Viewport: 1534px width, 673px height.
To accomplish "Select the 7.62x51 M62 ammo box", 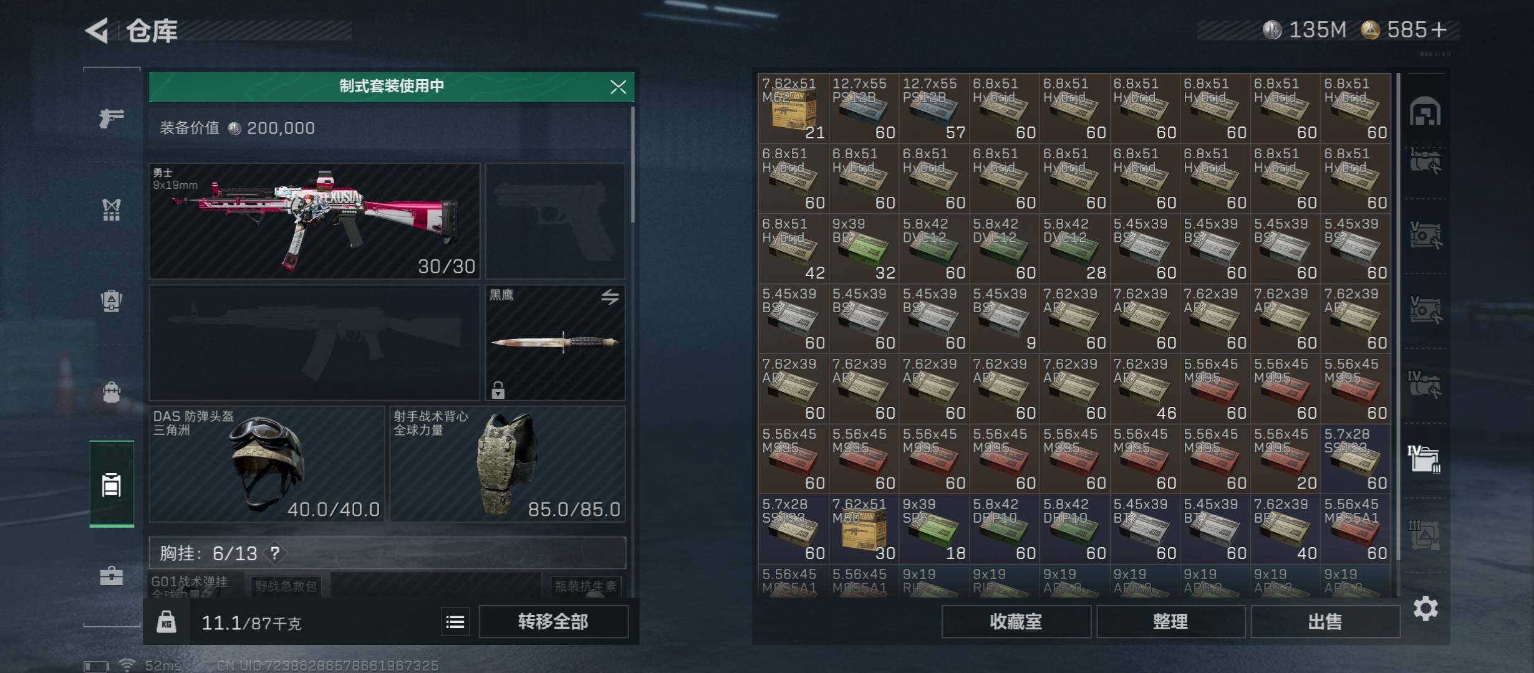I will point(793,108).
